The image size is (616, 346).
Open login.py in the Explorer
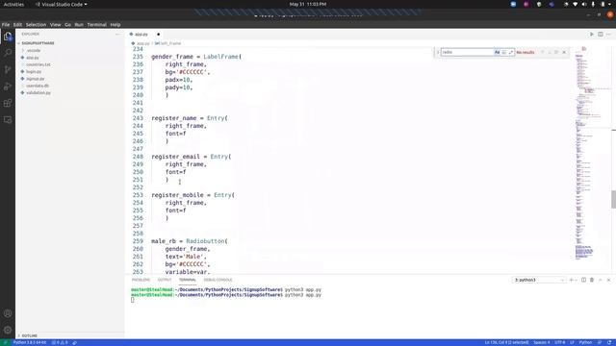click(x=34, y=71)
